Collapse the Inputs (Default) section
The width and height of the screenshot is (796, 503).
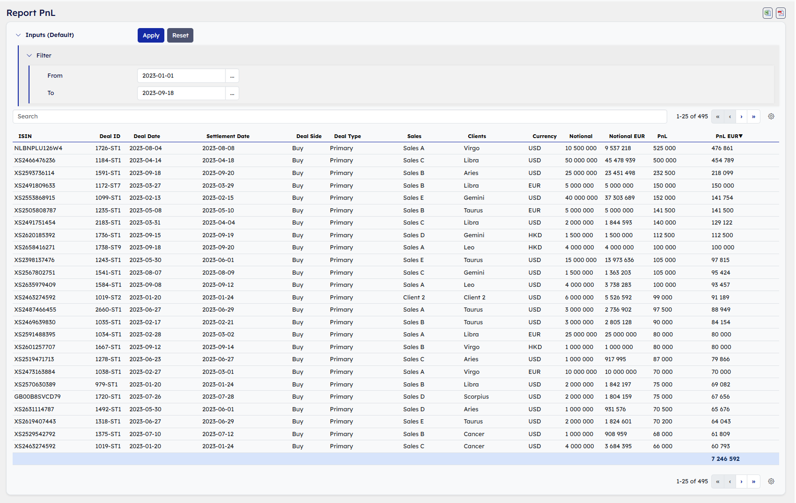pos(18,35)
